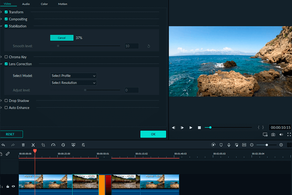
Task: Uncheck the Stabilization checkbox
Action: [x=6, y=26]
